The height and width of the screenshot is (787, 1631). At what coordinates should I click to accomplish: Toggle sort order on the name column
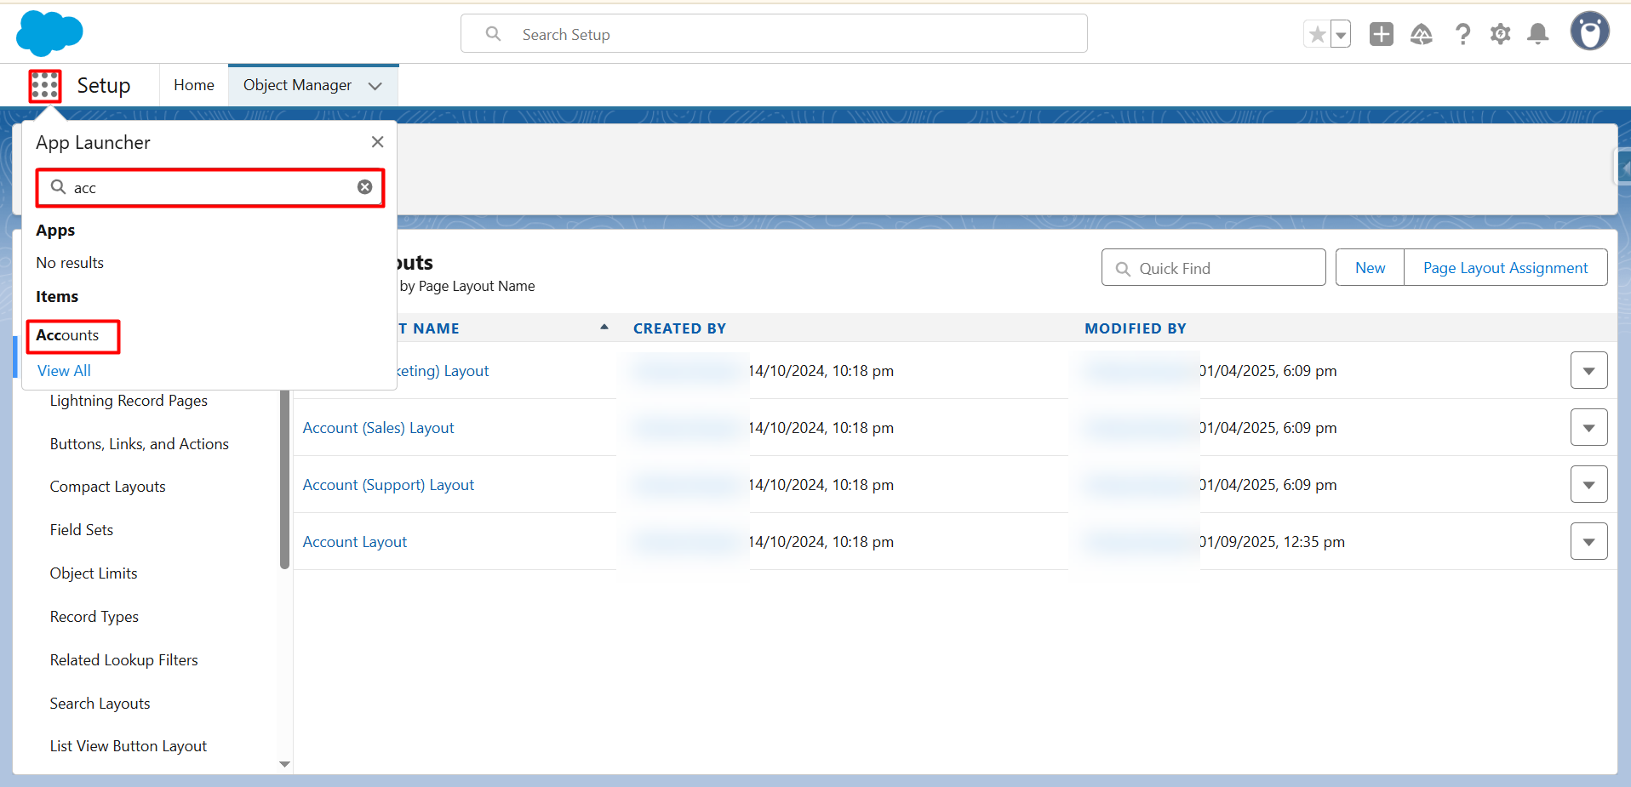pos(603,327)
